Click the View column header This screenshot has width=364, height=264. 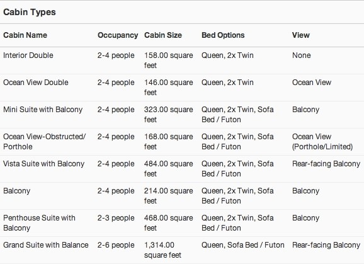(300, 35)
